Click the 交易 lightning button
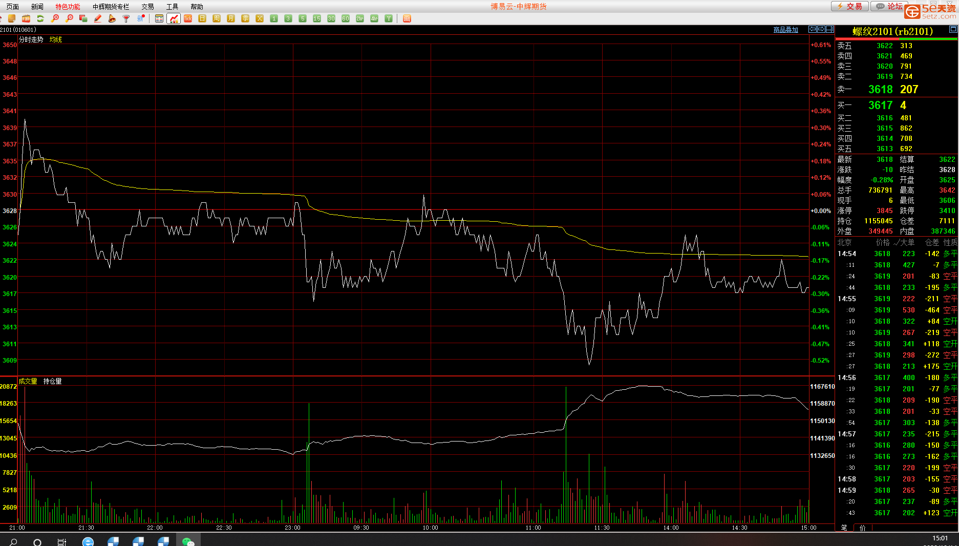Screen dimensions: 959x546 click(x=849, y=6)
